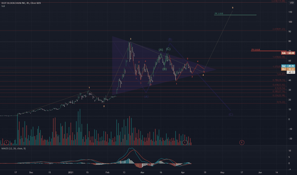Select wave label 5 at projected target top
Screen dimensions: 297x175
point(233,8)
